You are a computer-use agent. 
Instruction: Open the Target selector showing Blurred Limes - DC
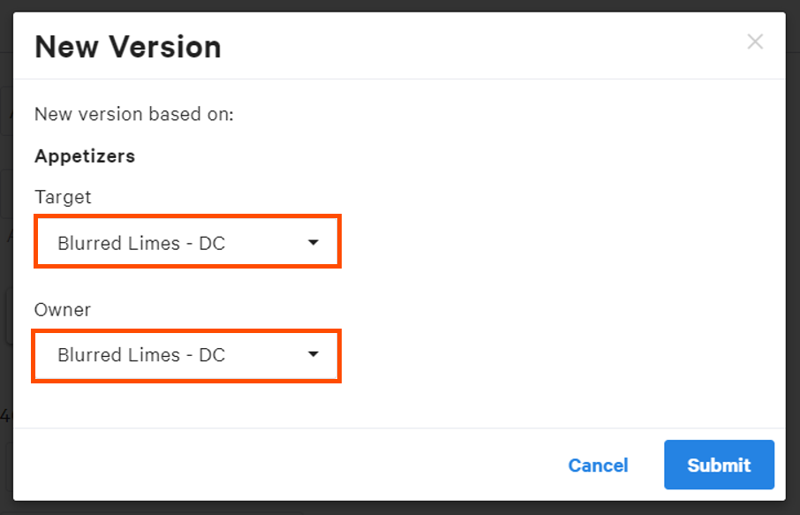click(187, 241)
